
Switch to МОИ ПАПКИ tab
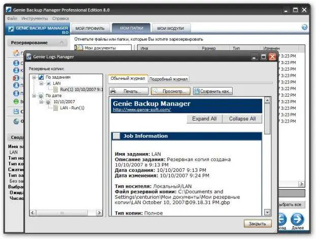click(132, 28)
